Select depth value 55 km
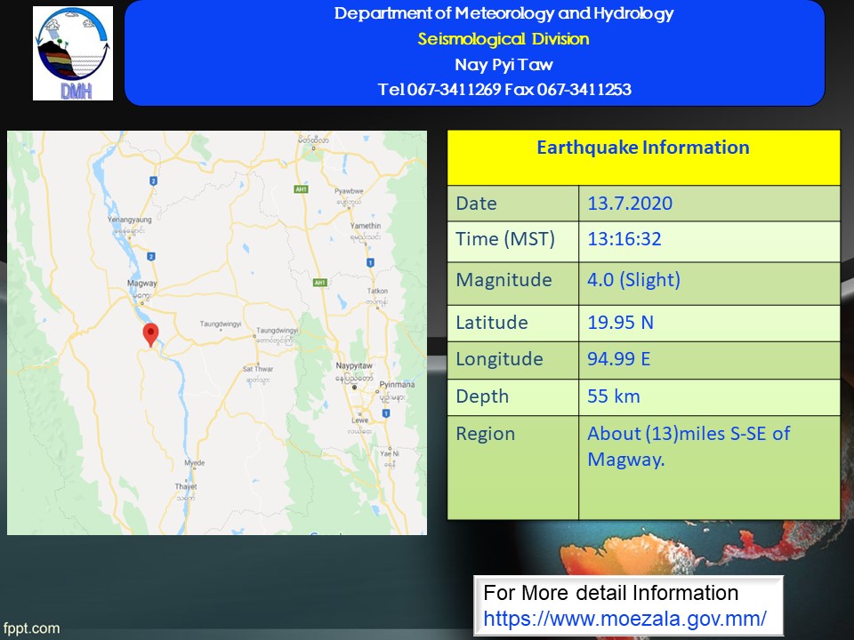The height and width of the screenshot is (640, 854). click(x=614, y=396)
